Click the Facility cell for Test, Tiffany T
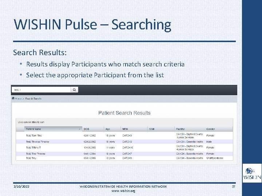This screenshot has width=262, height=196. (190, 148)
